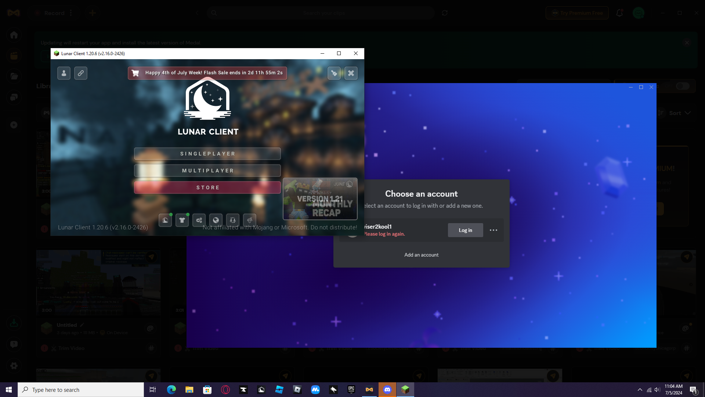Open the feedback bubble icon in Medal sidebar
The width and height of the screenshot is (705, 397).
[14, 344]
